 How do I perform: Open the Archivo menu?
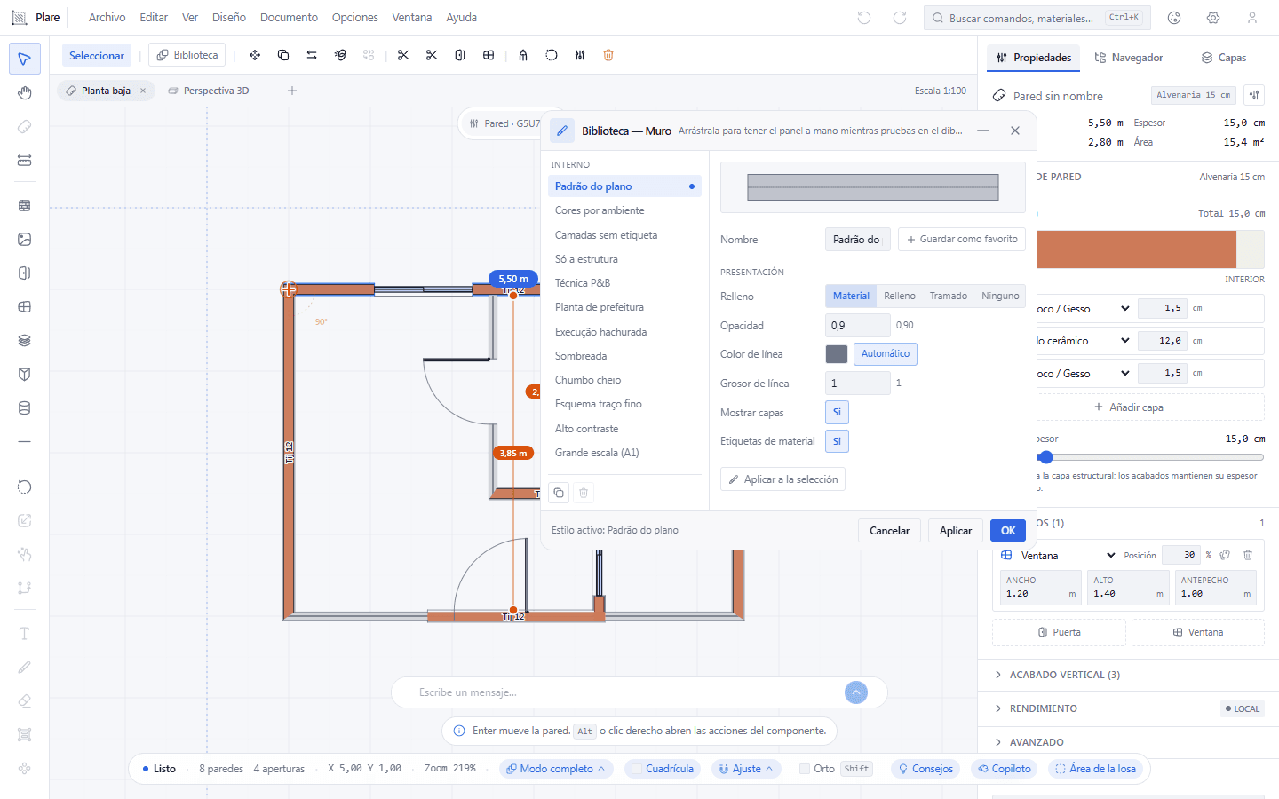pos(107,18)
